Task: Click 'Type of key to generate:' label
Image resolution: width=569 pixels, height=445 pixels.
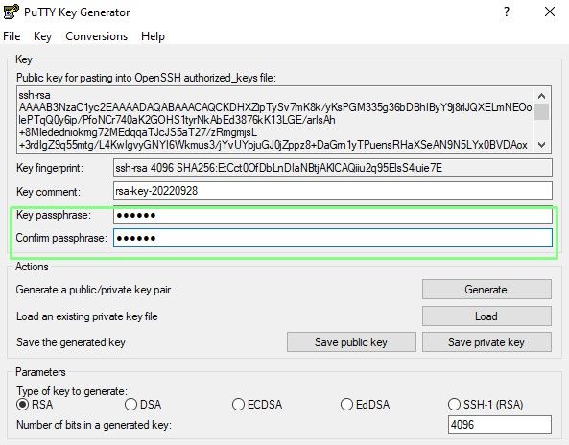Action: click(72, 391)
